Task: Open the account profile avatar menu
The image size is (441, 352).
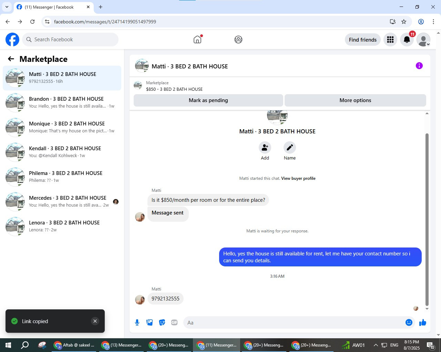Action: tap(423, 40)
